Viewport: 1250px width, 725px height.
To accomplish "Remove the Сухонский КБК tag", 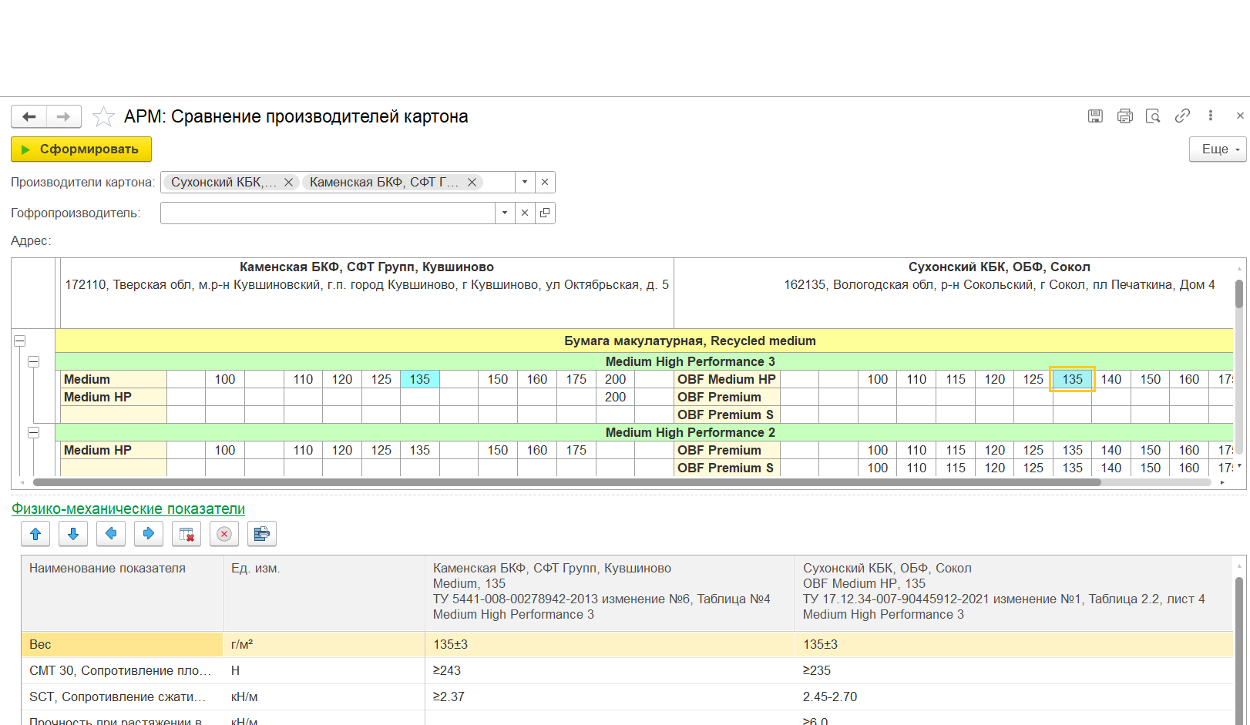I will (x=288, y=182).
